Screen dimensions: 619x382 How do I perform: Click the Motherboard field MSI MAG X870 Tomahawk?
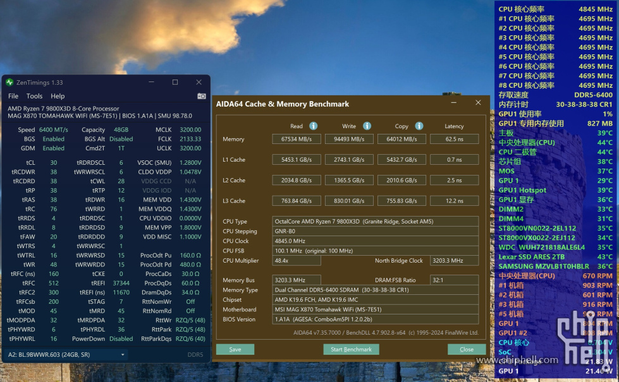click(x=376, y=309)
